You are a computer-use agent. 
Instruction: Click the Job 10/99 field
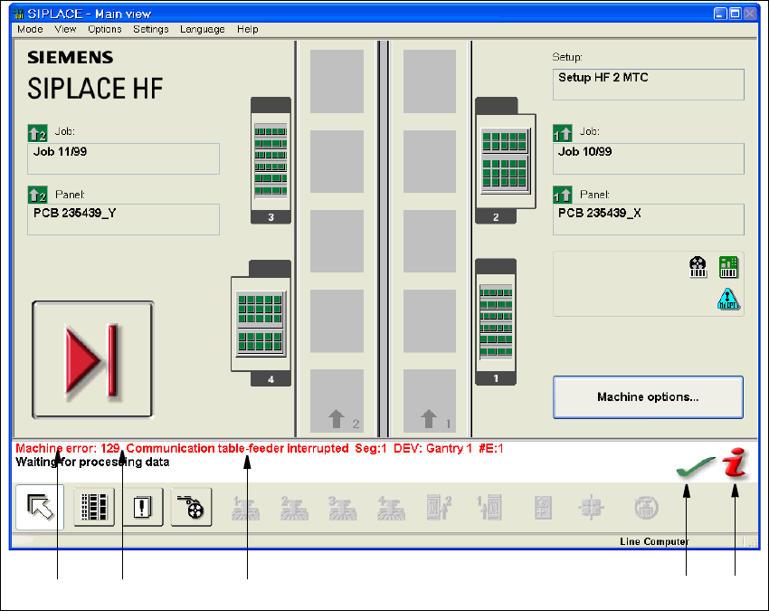pyautogui.click(x=649, y=158)
